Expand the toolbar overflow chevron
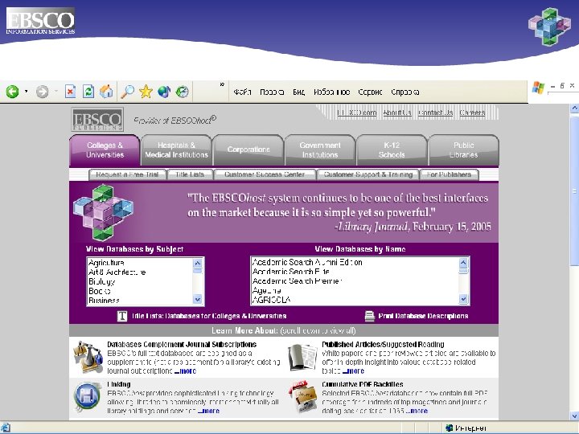 tap(222, 85)
